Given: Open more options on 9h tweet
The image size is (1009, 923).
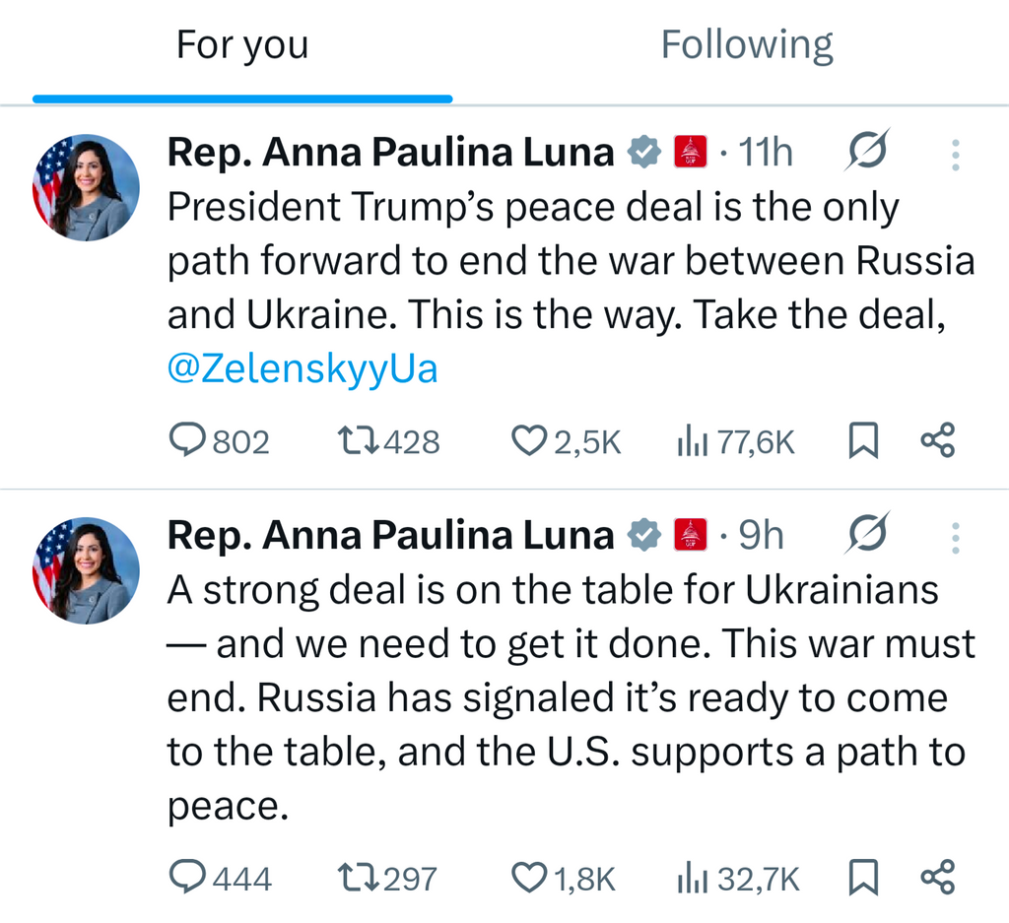Looking at the screenshot, I should click(x=955, y=538).
